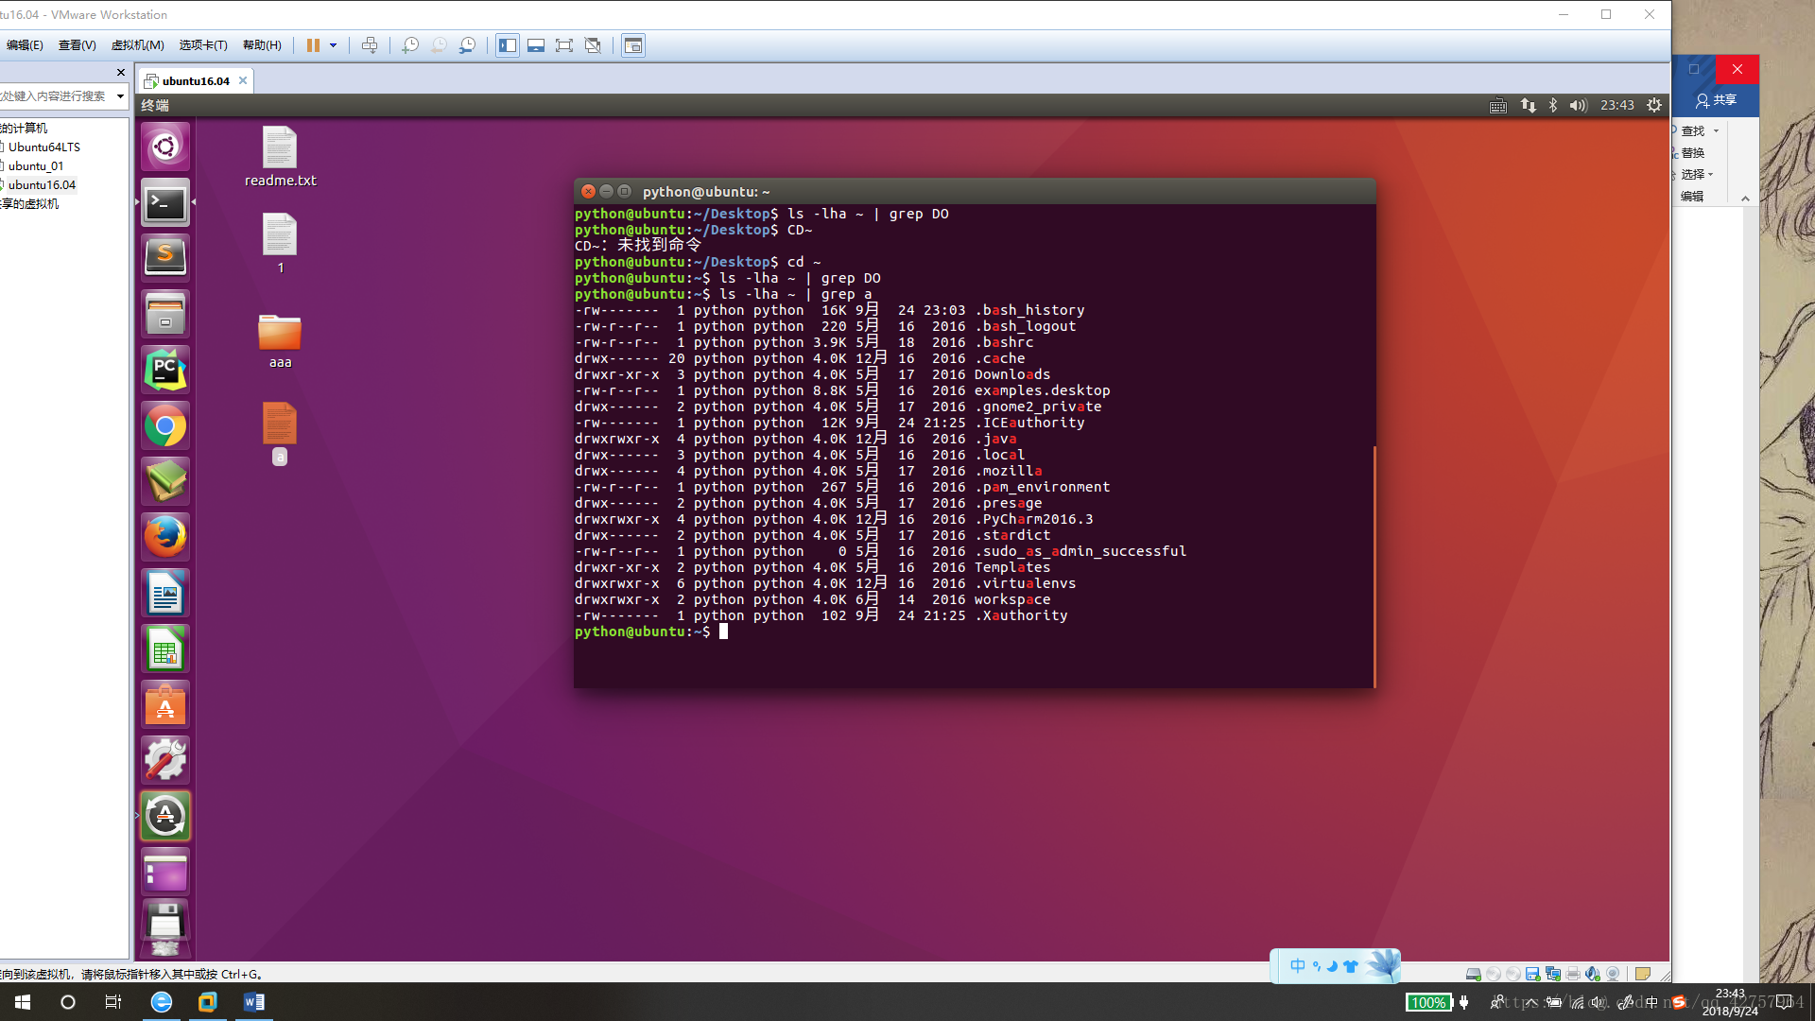Screen dimensions: 1815x1021
Task: Open the Ubuntu dash search icon
Action: coord(165,147)
